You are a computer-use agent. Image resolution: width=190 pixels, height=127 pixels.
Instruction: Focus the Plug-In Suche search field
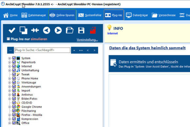click(x=42, y=50)
